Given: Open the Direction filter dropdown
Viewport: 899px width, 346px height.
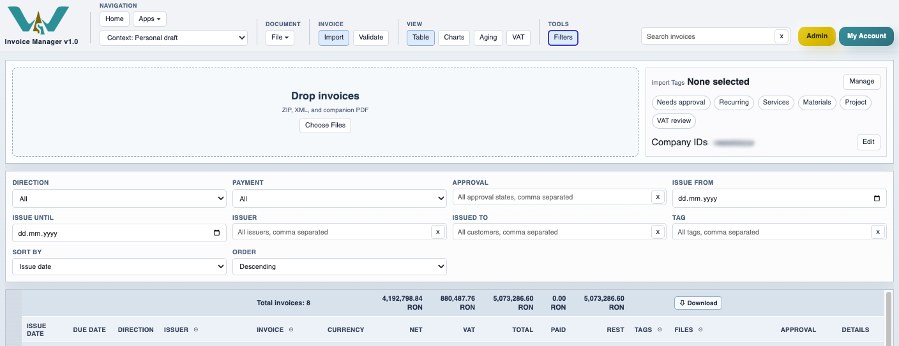Looking at the screenshot, I should pyautogui.click(x=119, y=199).
